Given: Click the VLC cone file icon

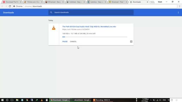Looking at the screenshot, I should pyautogui.click(x=54, y=28).
